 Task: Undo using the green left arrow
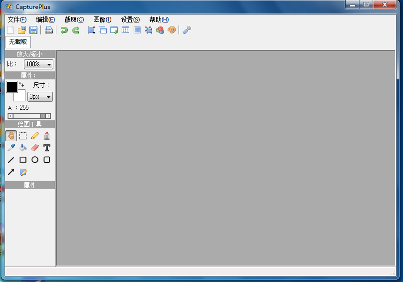[x=64, y=30]
